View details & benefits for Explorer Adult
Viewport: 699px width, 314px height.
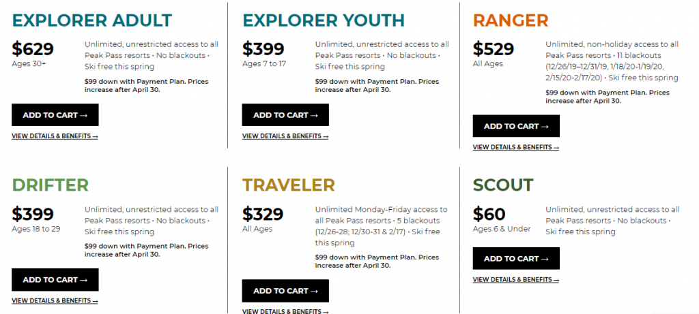(x=55, y=136)
